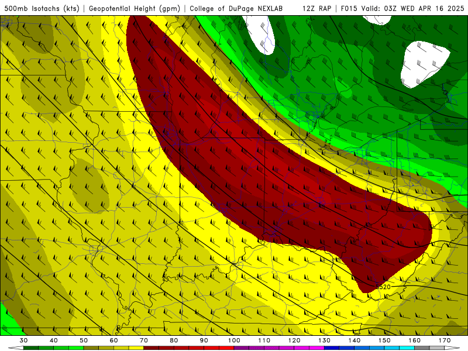Viewport: 468px width, 351px height.
Task: Click the darkest green swatch below 30
Action: pyautogui.click(x=31, y=348)
